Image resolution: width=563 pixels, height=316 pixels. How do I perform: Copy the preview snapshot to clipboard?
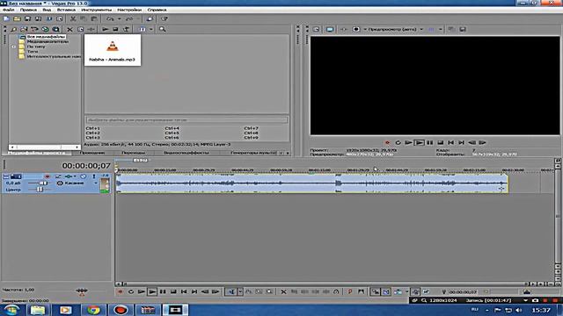tap(451, 29)
